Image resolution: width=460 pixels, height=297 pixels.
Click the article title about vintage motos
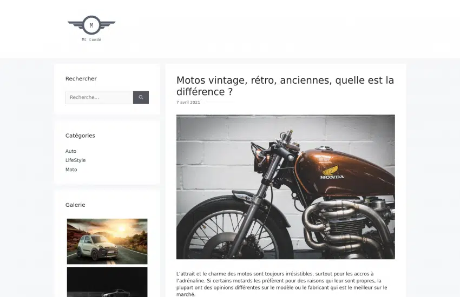pyautogui.click(x=285, y=86)
